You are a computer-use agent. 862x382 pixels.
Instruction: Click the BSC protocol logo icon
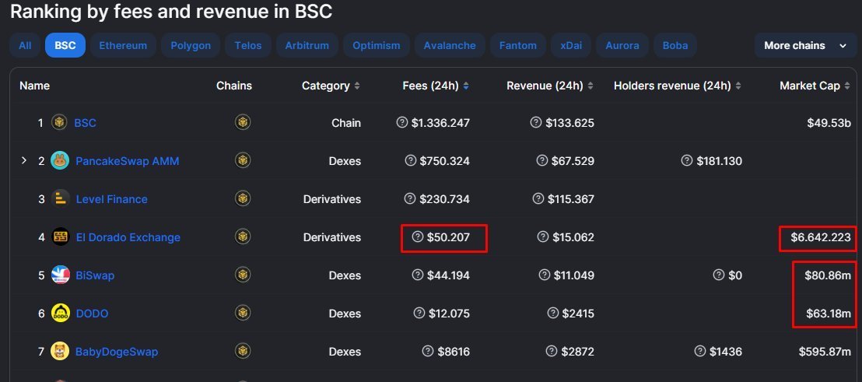[59, 122]
